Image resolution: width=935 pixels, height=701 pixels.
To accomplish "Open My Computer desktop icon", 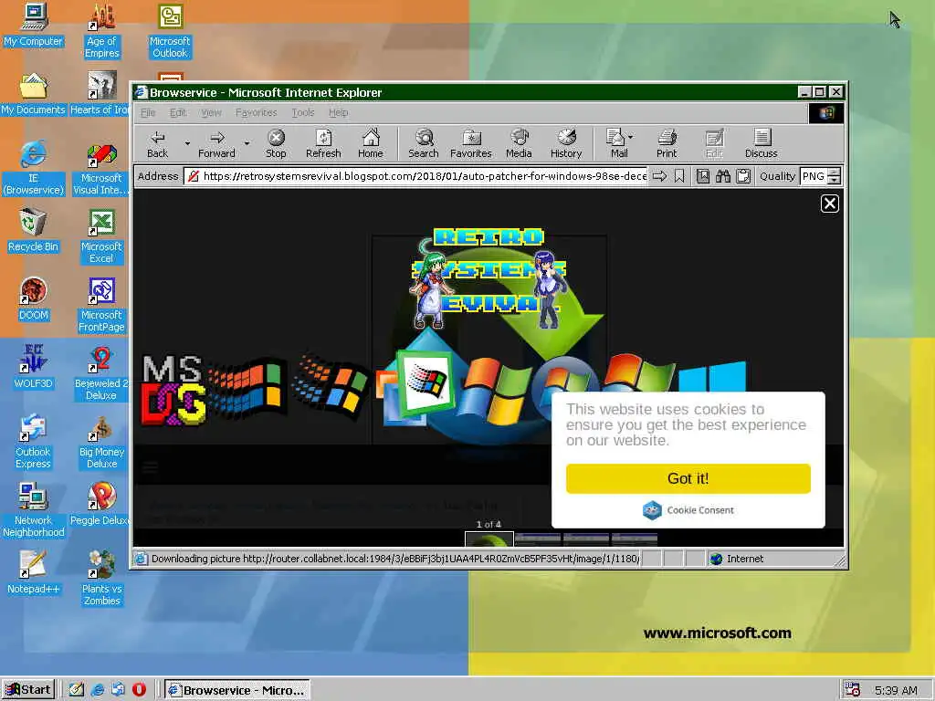I will (34, 25).
